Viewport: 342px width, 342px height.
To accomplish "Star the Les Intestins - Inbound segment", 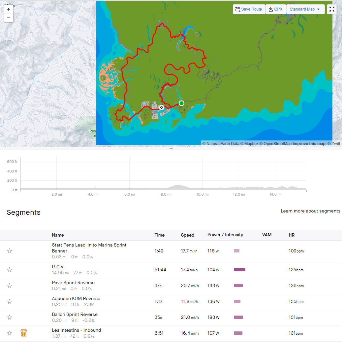I will point(9,333).
